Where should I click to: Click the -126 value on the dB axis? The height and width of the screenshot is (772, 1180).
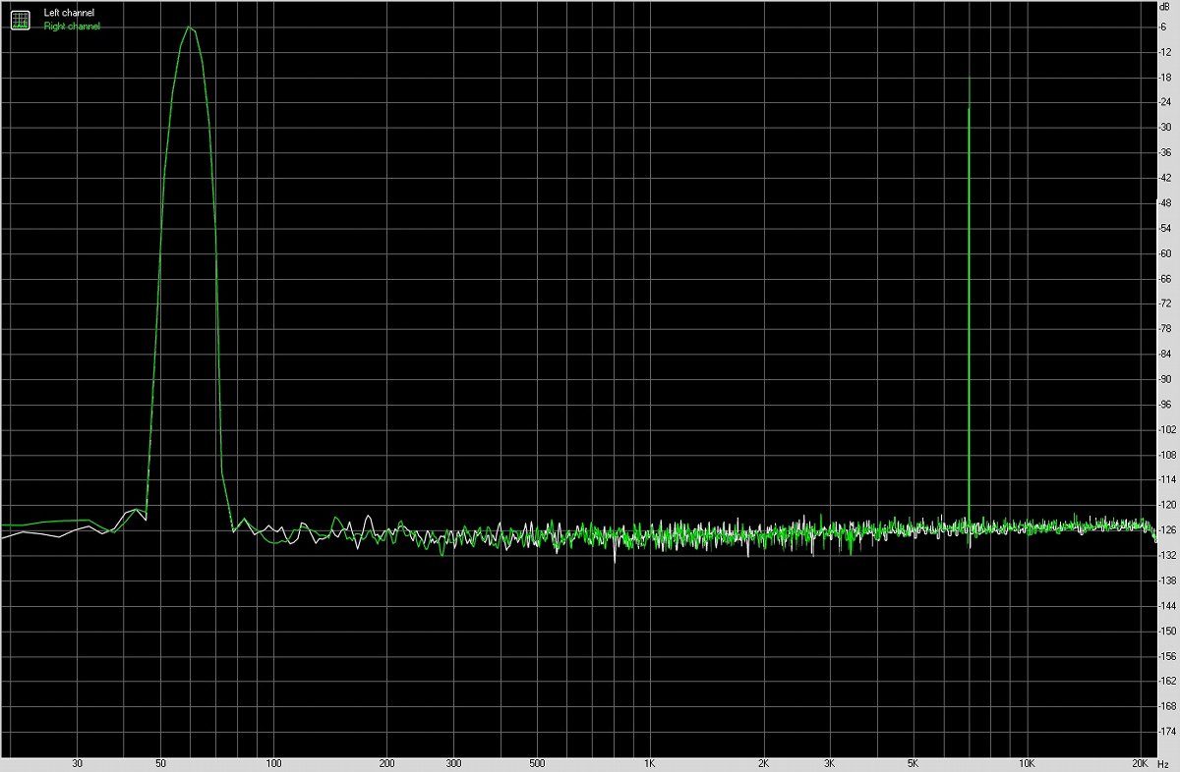click(1168, 530)
